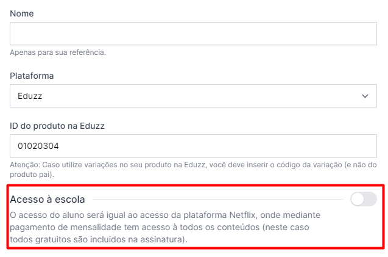The height and width of the screenshot is (257, 388).
Task: Open the Plataforma dropdown showing Eduzz
Action: point(193,96)
